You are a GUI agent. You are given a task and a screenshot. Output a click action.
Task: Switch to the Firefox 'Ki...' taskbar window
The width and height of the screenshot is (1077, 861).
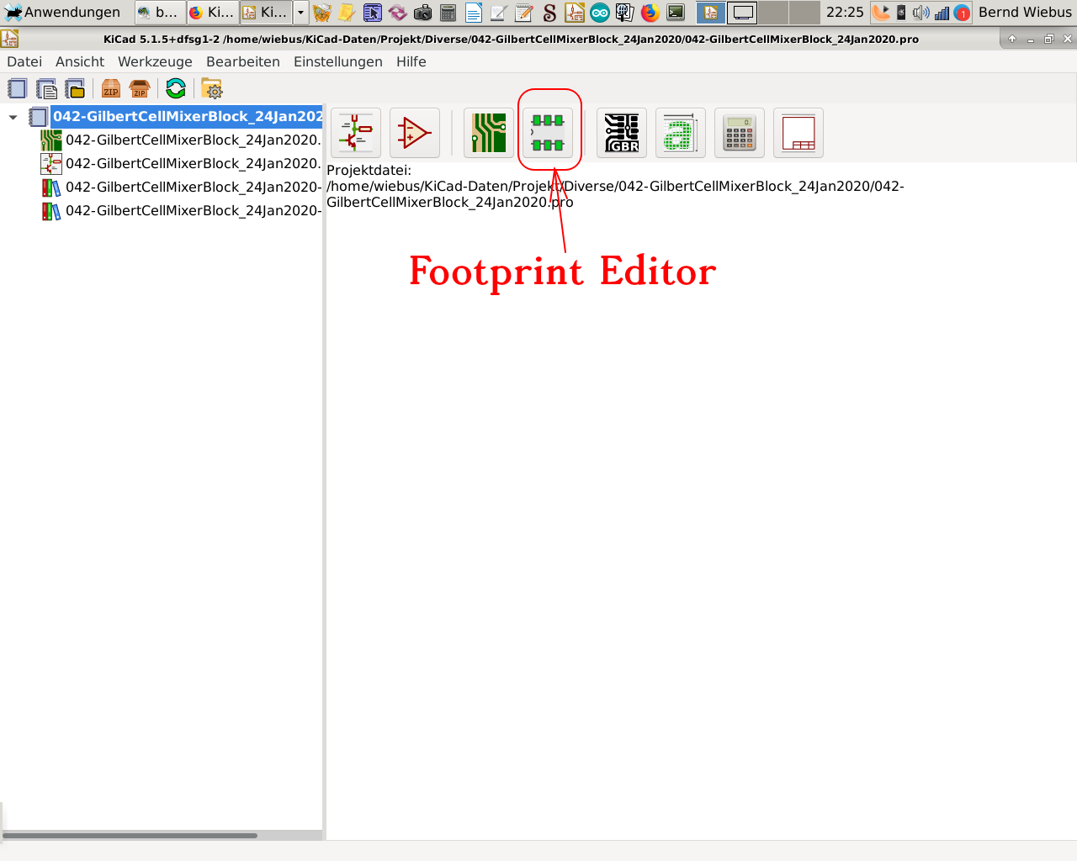point(211,12)
